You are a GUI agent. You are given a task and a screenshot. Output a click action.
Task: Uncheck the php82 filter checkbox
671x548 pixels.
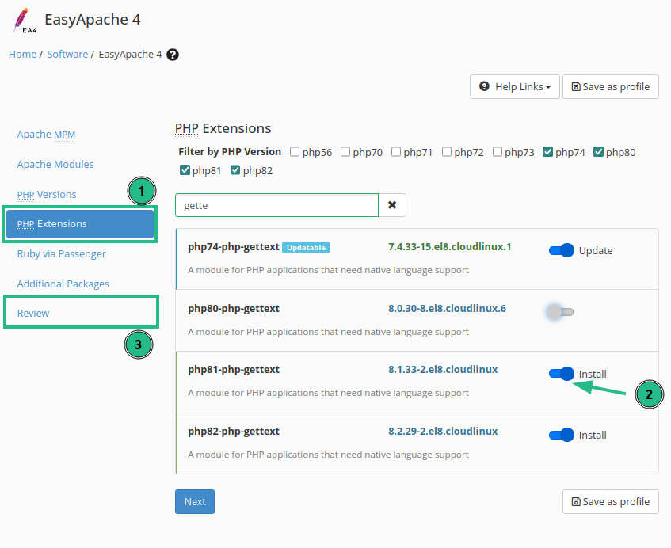pos(235,170)
